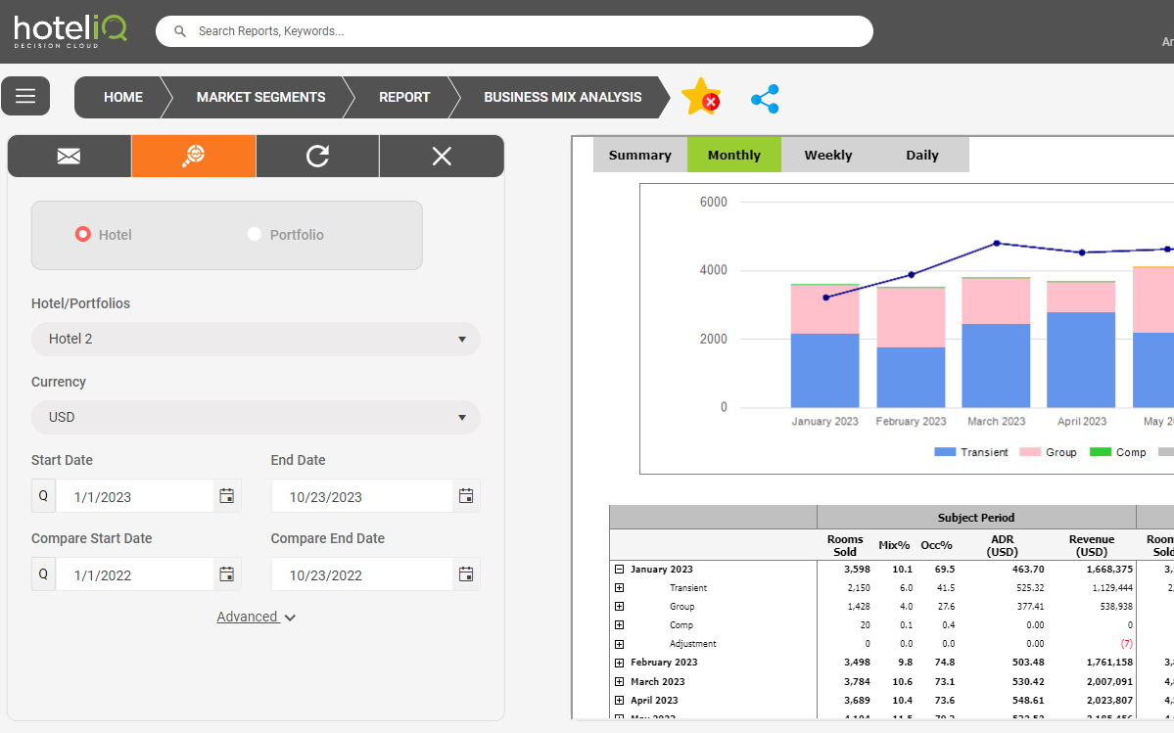Close the filter panel with X icon

tap(442, 156)
